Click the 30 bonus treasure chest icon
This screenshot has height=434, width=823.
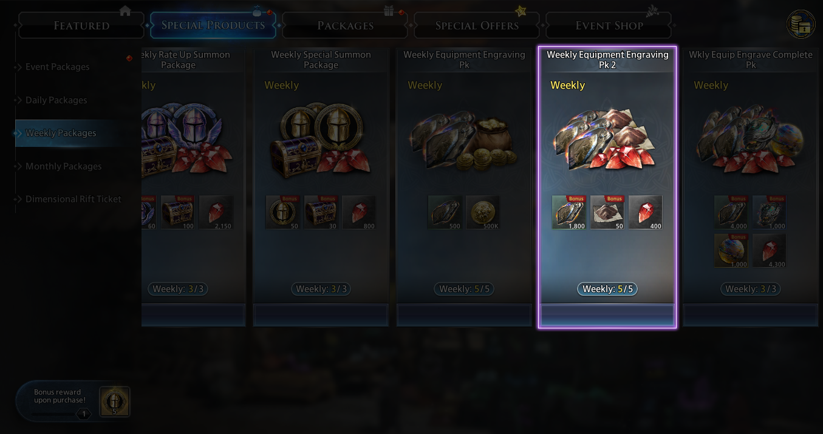coord(321,212)
